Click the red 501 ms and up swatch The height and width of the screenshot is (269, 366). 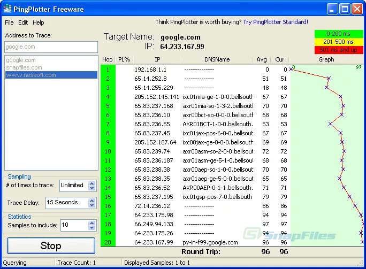click(339, 50)
